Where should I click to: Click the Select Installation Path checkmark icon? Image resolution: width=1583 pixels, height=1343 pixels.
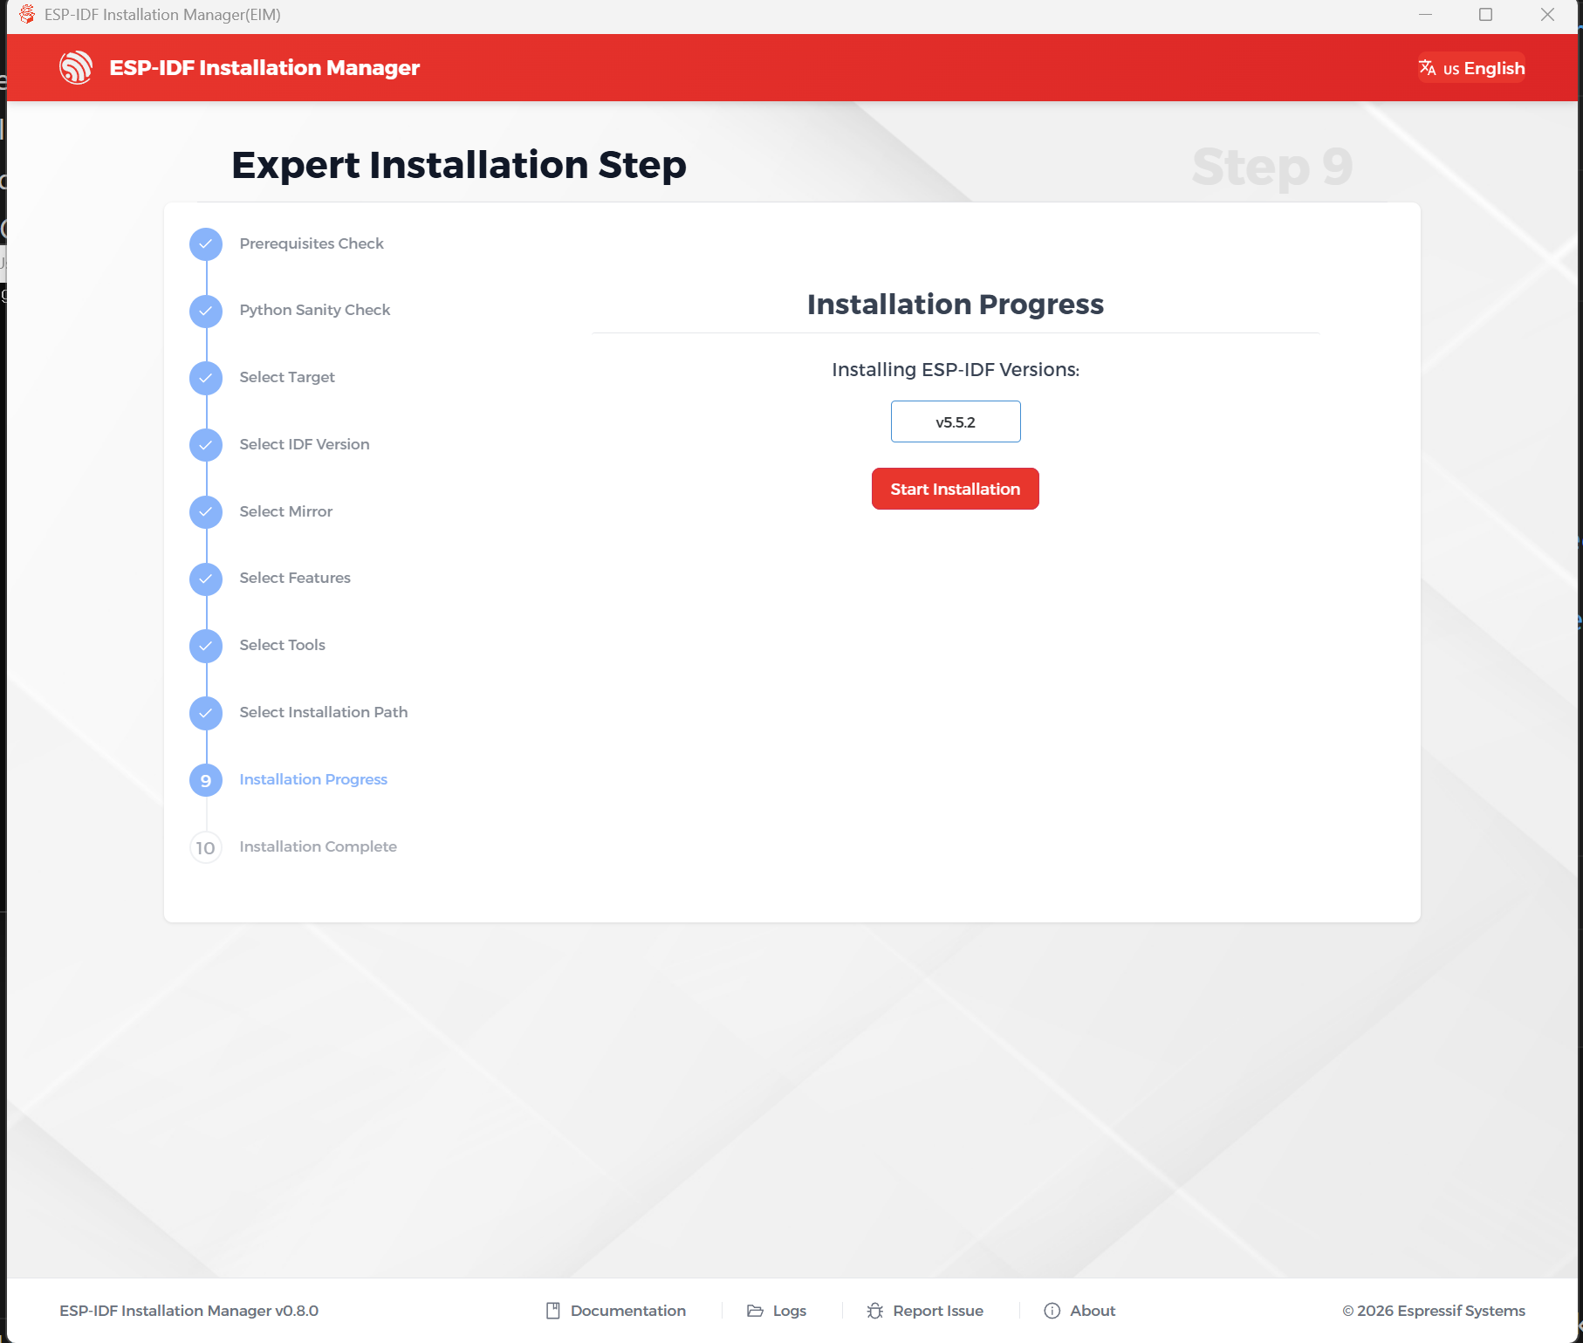pyautogui.click(x=206, y=713)
